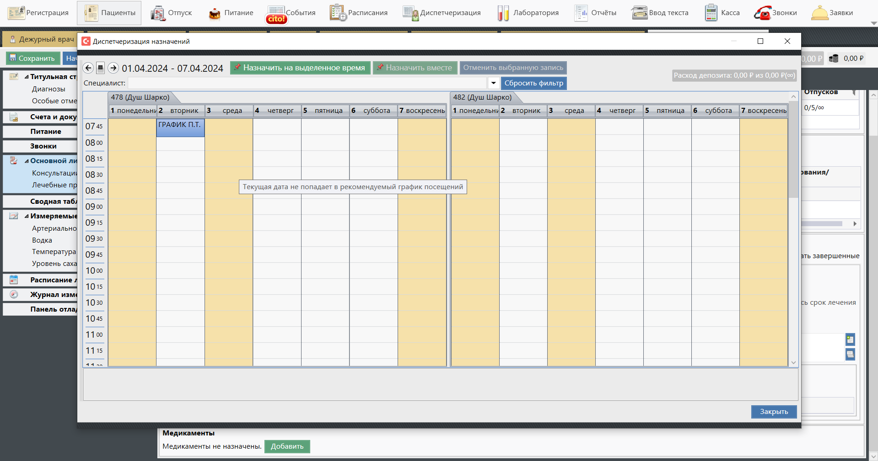Open the Касса module

722,13
